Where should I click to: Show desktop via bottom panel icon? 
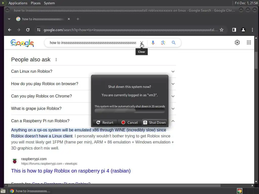pyautogui.click(x=3, y=191)
